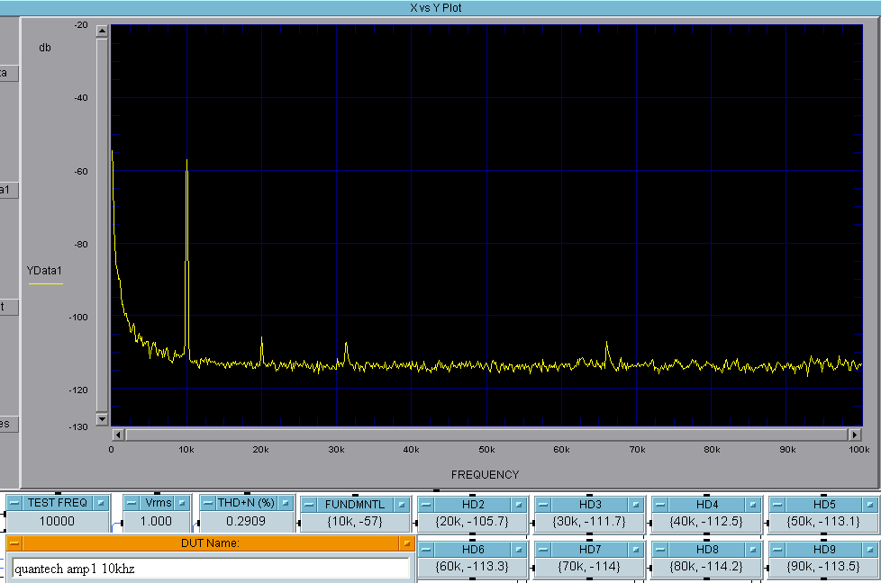The width and height of the screenshot is (881, 583).
Task: Click HD9 panel minus icon
Action: (x=777, y=550)
